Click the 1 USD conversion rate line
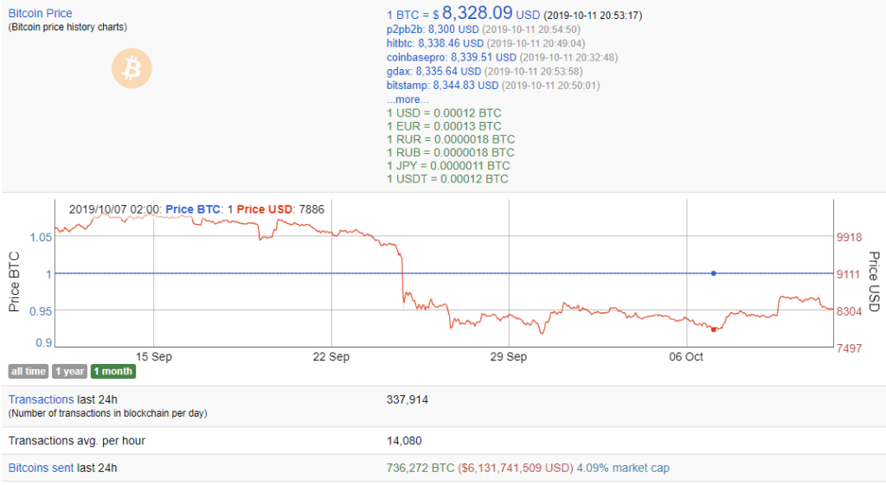 (443, 113)
